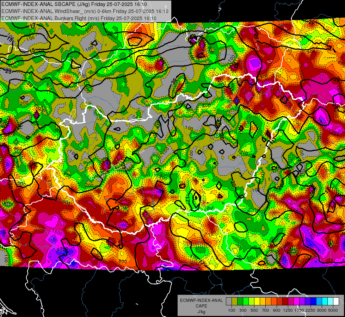Click the 1250 tick label on legend
The width and height of the screenshot is (345, 317).
288,310
